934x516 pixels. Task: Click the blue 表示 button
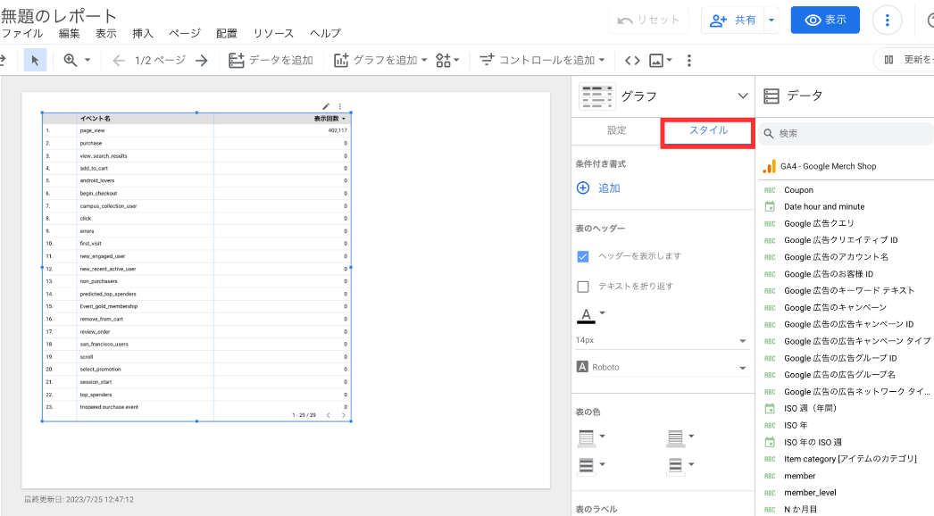tap(825, 20)
